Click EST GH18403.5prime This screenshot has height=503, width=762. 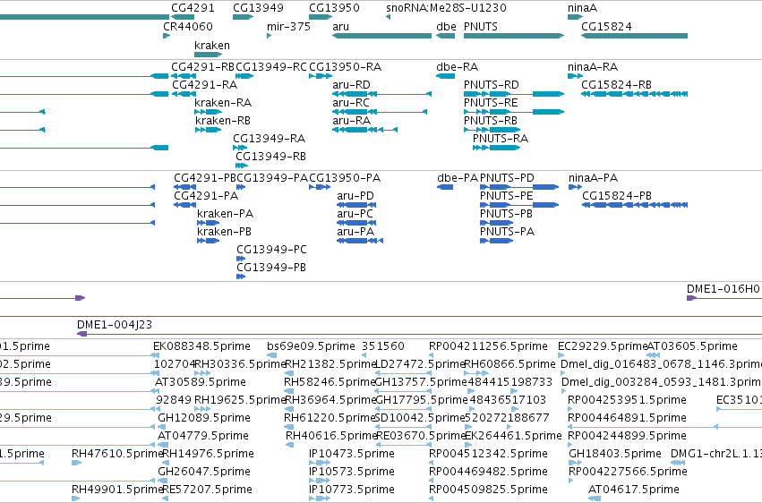click(x=615, y=454)
